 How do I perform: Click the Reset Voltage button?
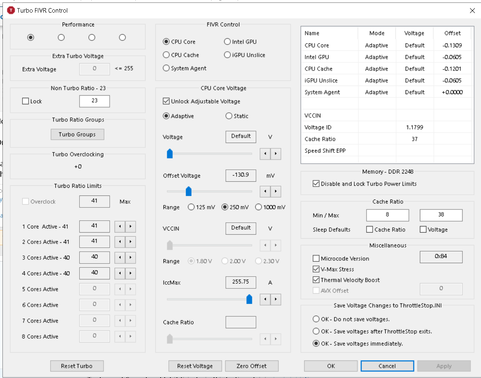coord(195,366)
